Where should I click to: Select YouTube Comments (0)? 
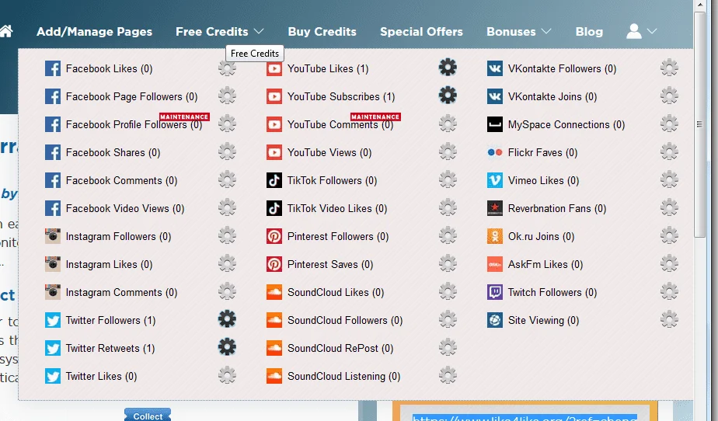tap(340, 124)
